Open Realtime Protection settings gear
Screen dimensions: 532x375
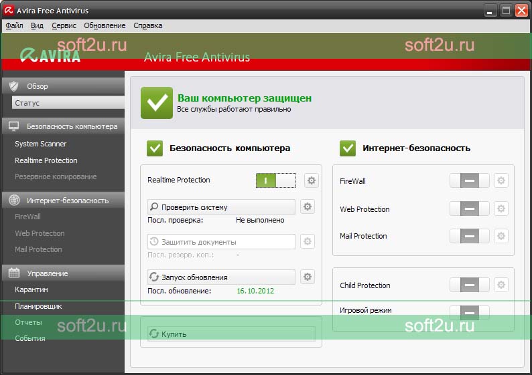coord(311,180)
